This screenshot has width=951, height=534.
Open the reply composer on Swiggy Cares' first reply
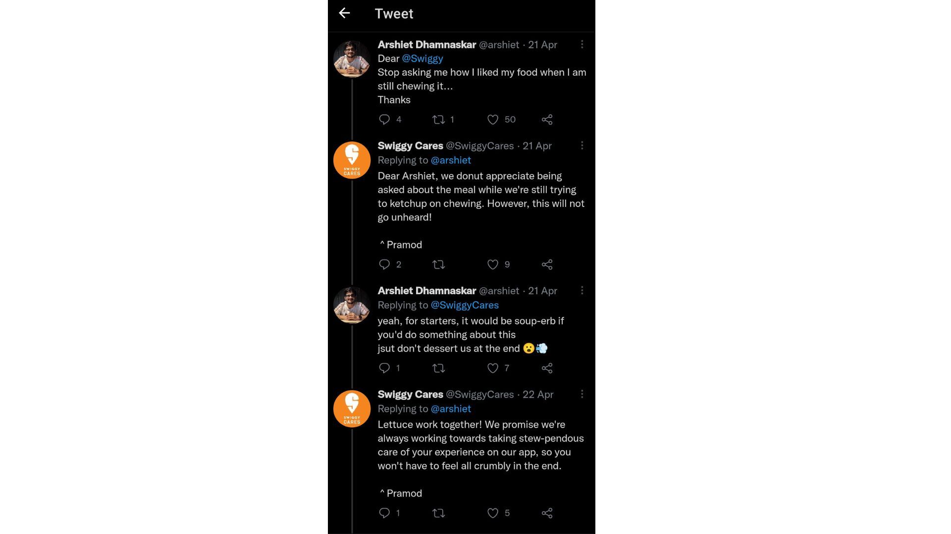point(385,265)
